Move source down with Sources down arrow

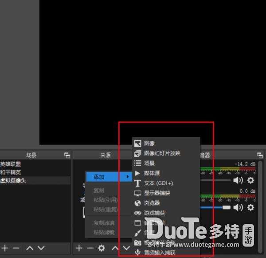coord(126,248)
